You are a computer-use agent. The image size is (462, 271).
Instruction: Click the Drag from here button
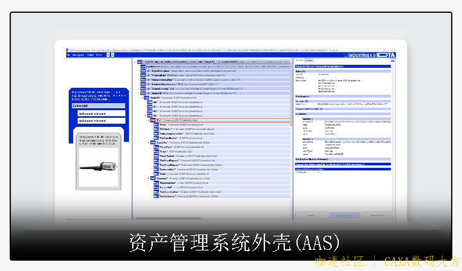tap(345, 215)
